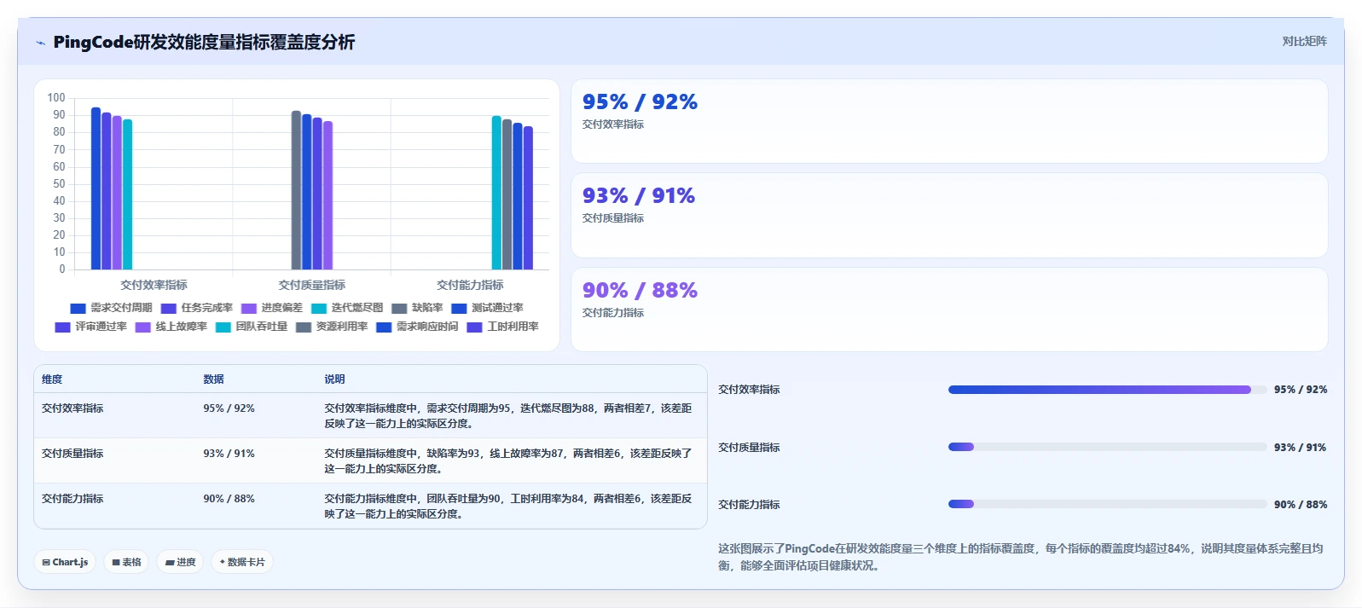Click the PingCode title icon in header

click(40, 43)
